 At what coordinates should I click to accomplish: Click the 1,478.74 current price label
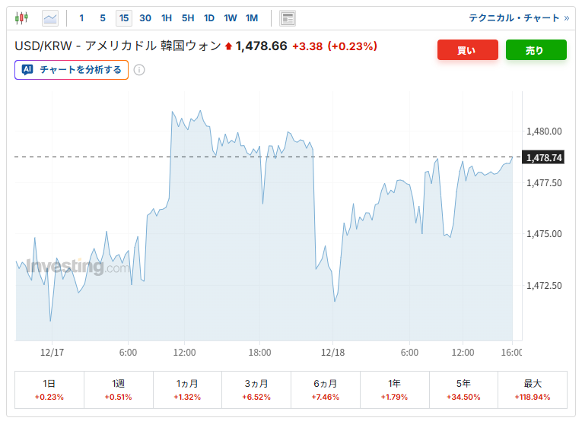click(x=543, y=157)
